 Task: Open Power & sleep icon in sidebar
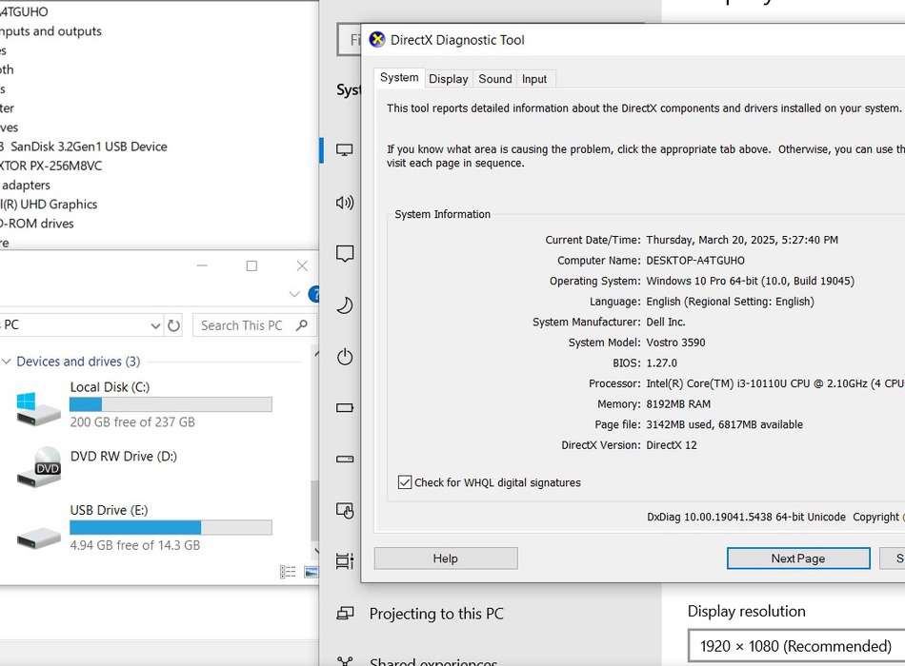pos(345,357)
